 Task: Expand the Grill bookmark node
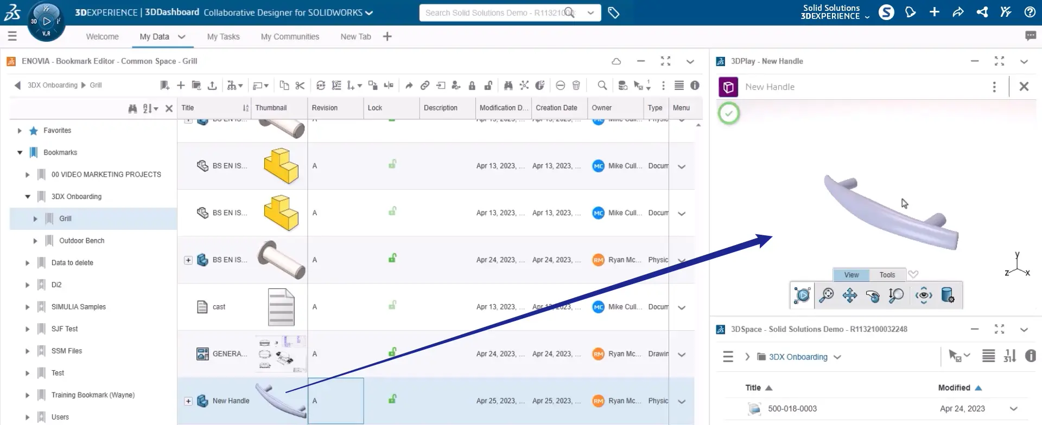tap(35, 219)
